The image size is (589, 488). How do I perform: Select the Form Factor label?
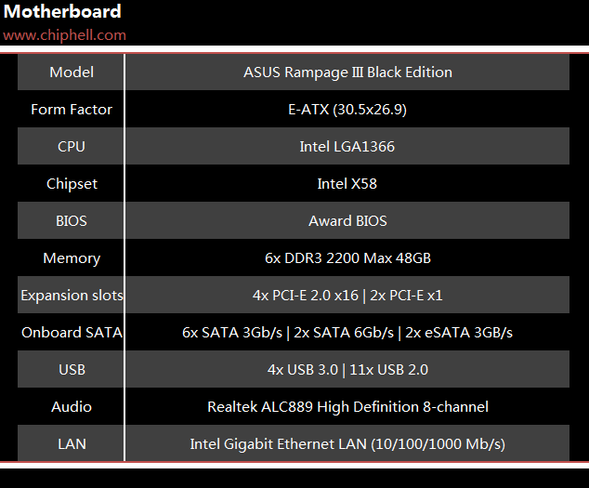tap(72, 110)
